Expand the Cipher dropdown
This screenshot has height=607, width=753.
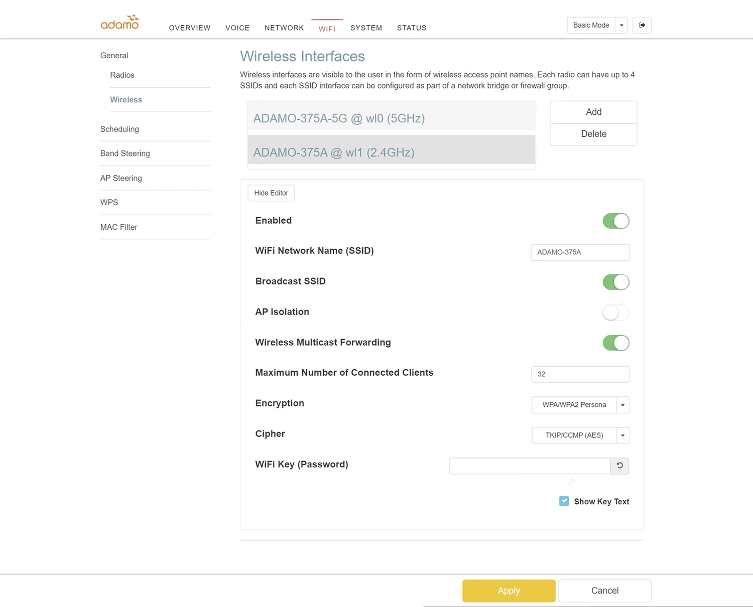580,435
